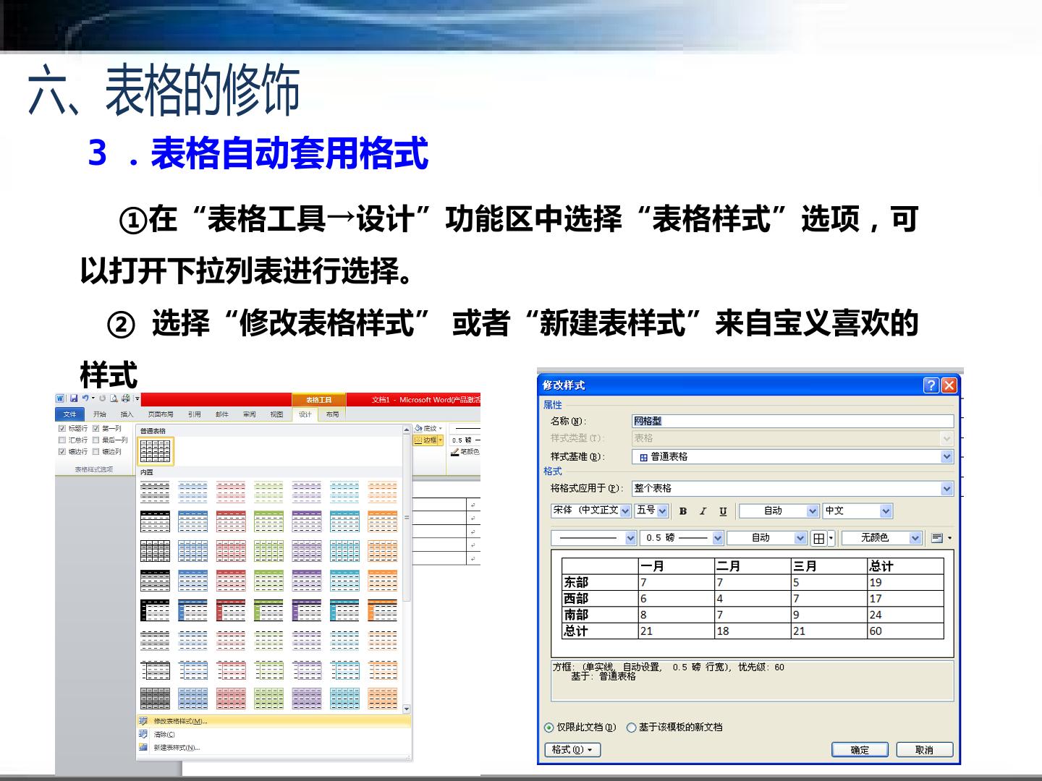The image size is (1042, 781).
Task: Open the 将格式应用于 整个表格 dropdown
Action: point(946,489)
